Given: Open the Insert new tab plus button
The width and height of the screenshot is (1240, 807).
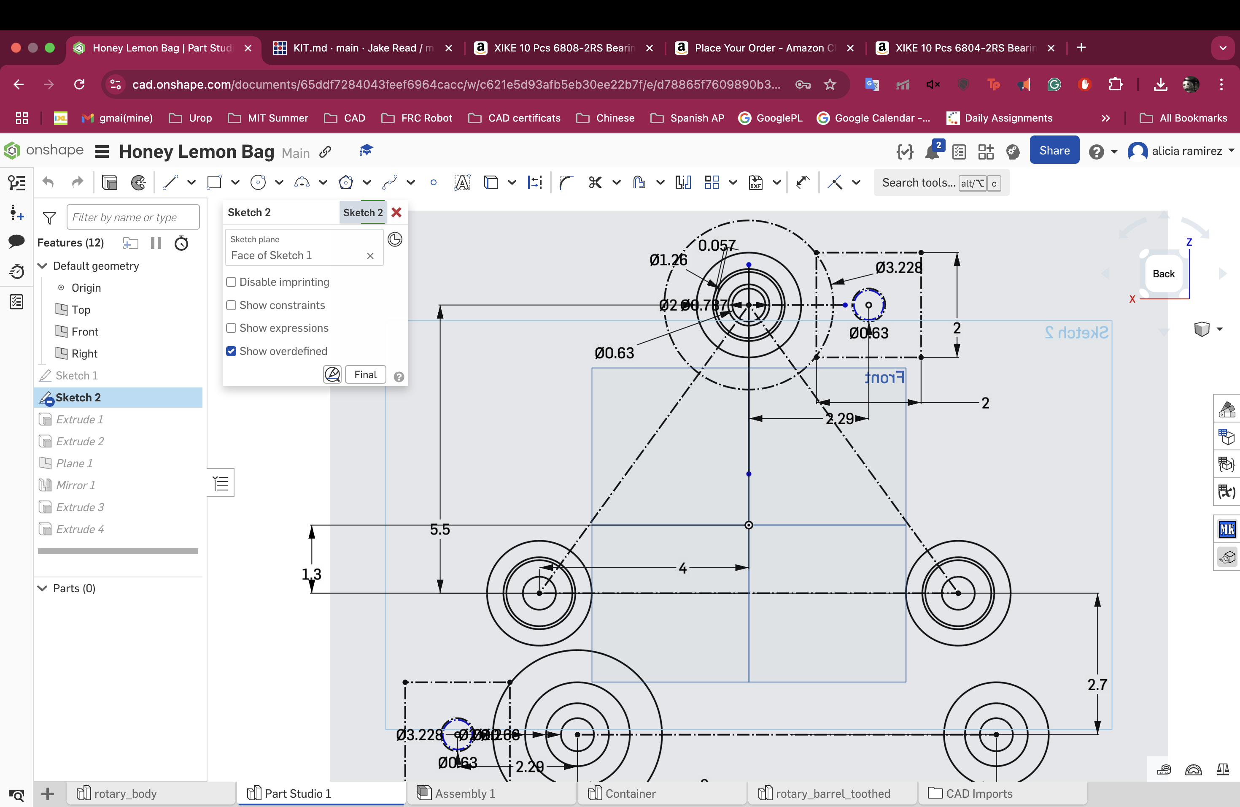Looking at the screenshot, I should point(48,794).
